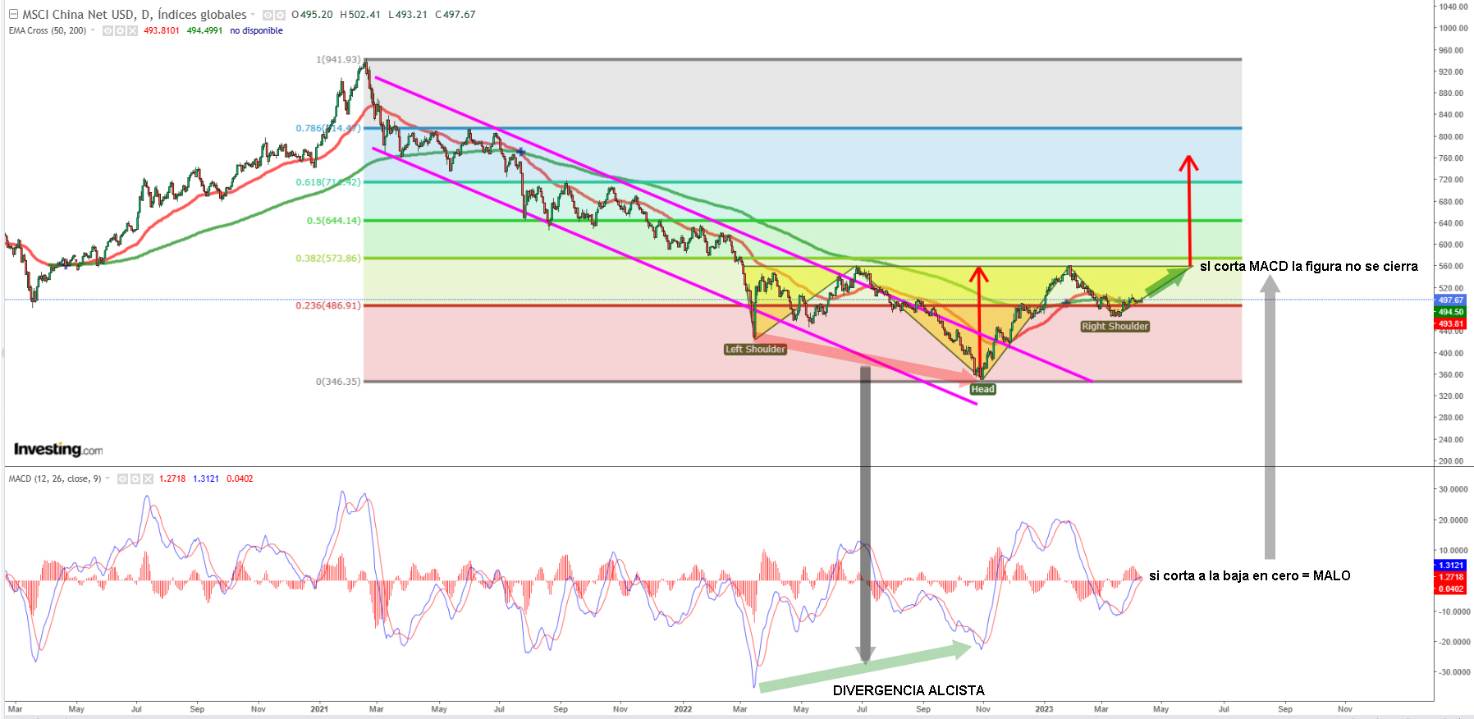Click the Investing.com logo

coord(58,449)
